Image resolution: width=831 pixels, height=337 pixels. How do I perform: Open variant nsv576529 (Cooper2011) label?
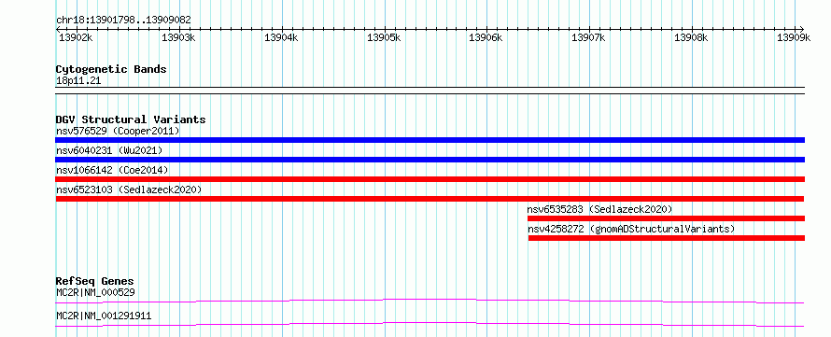[x=118, y=131]
